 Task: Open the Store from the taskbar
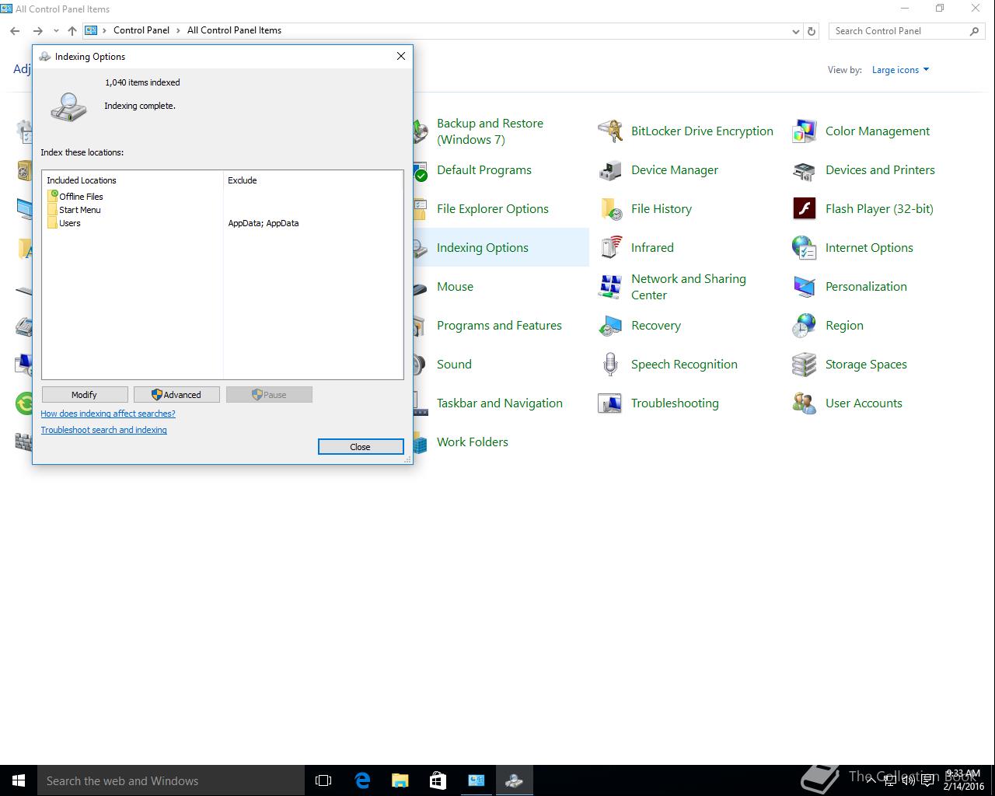438,780
